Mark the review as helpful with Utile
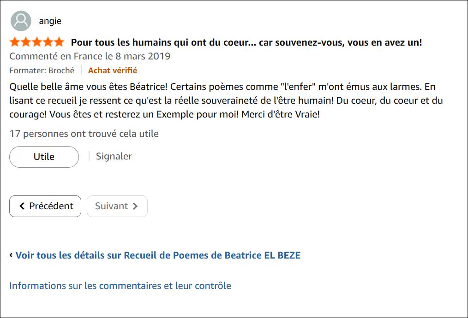Viewport: 468px width, 318px height. tap(44, 157)
